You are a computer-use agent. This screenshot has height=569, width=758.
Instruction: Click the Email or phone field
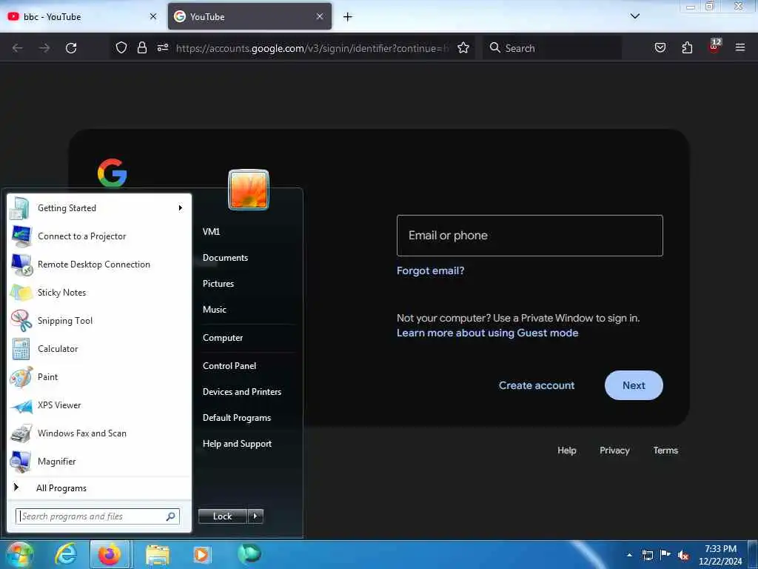(530, 236)
